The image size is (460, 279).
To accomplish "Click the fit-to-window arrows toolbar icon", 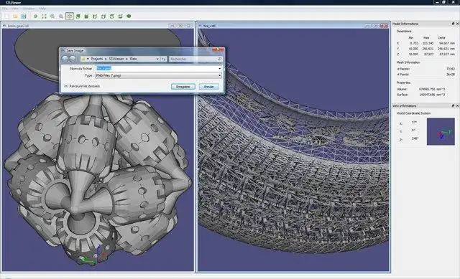I will [44, 16].
